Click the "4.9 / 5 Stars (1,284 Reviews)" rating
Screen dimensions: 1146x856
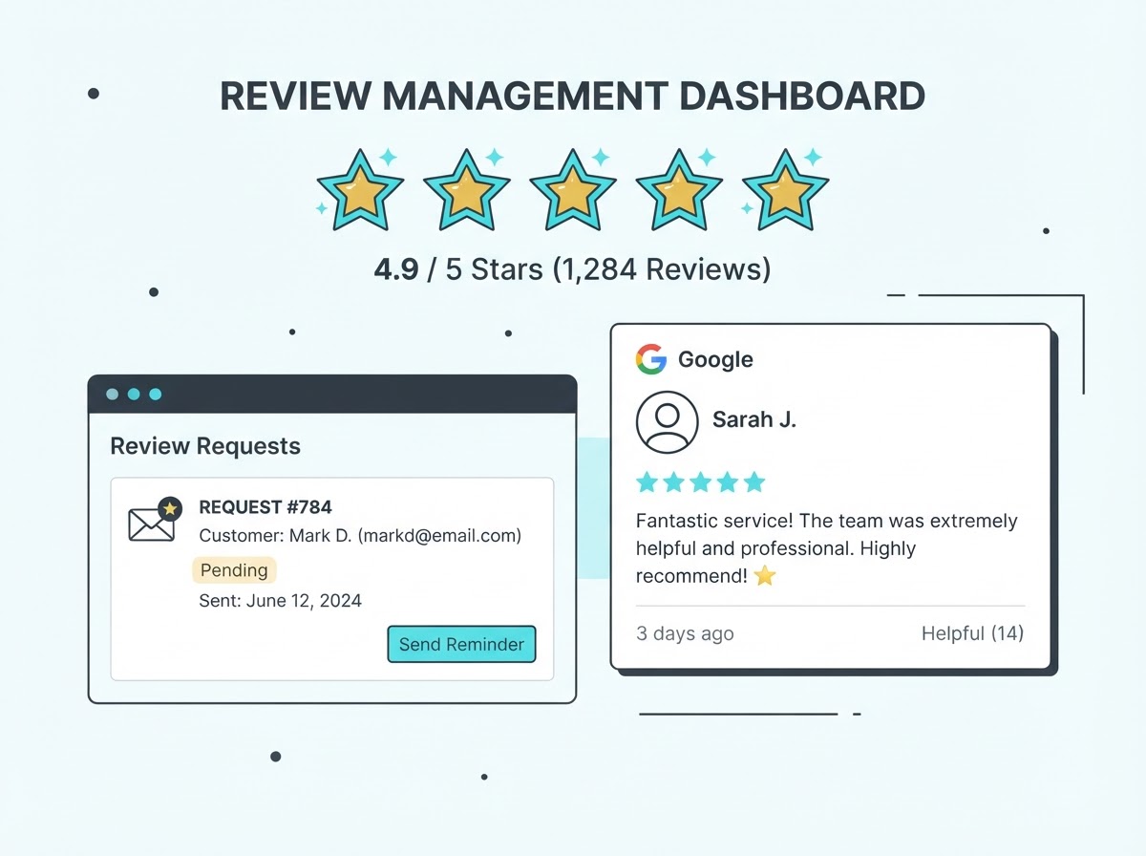(x=572, y=269)
